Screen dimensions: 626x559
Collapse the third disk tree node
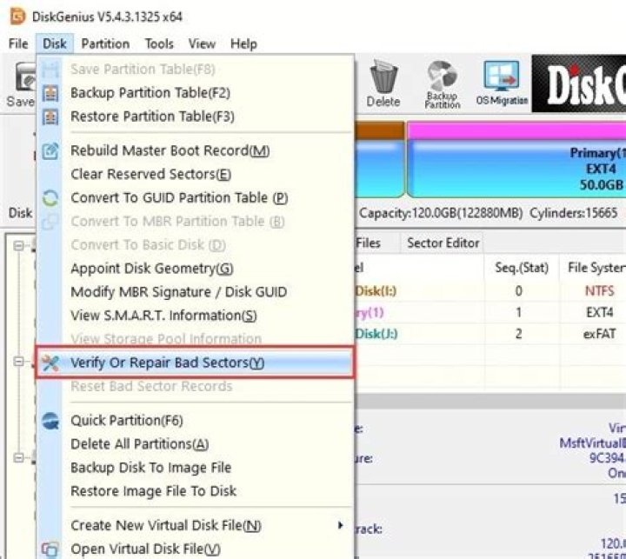(x=18, y=457)
